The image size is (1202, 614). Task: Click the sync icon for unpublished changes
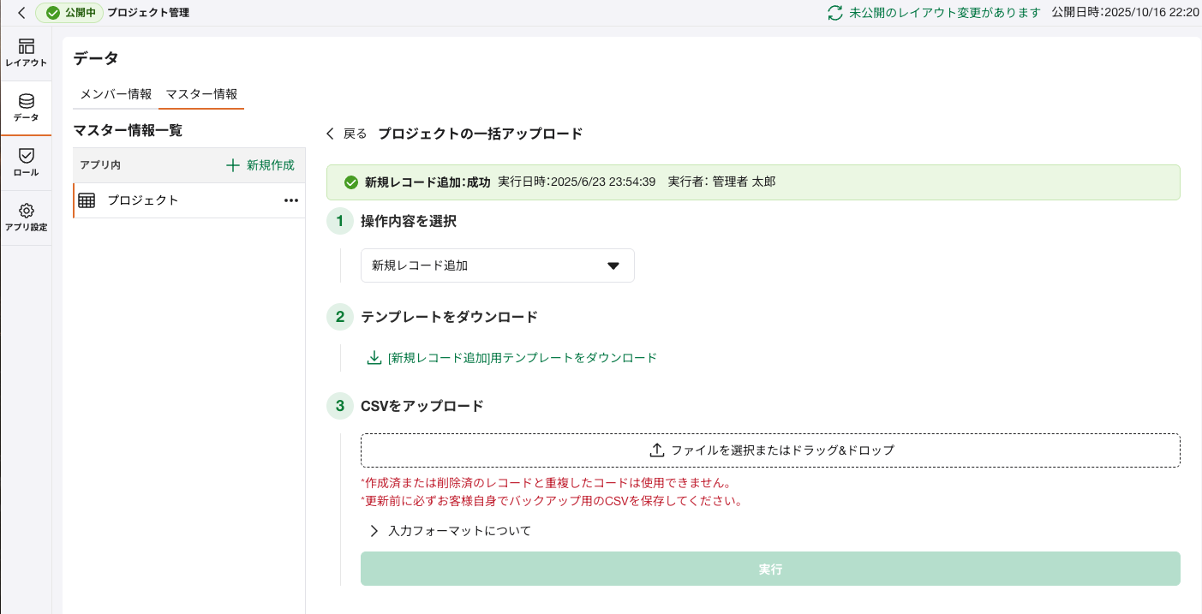click(x=834, y=13)
